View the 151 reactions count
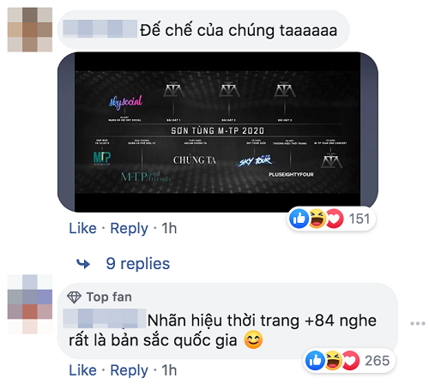 (360, 219)
